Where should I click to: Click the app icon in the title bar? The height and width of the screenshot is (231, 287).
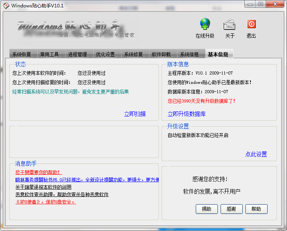click(x=6, y=5)
